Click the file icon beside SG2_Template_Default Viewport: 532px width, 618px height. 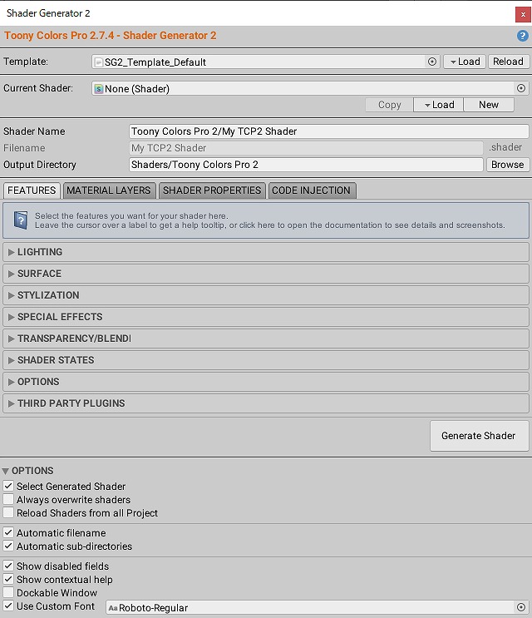click(99, 62)
